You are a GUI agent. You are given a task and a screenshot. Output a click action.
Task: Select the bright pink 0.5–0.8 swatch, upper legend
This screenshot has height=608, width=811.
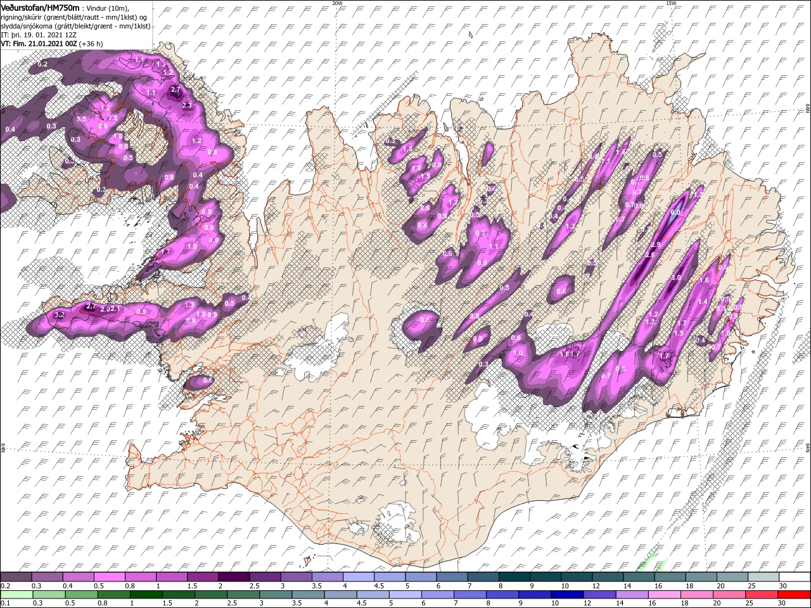point(110,577)
